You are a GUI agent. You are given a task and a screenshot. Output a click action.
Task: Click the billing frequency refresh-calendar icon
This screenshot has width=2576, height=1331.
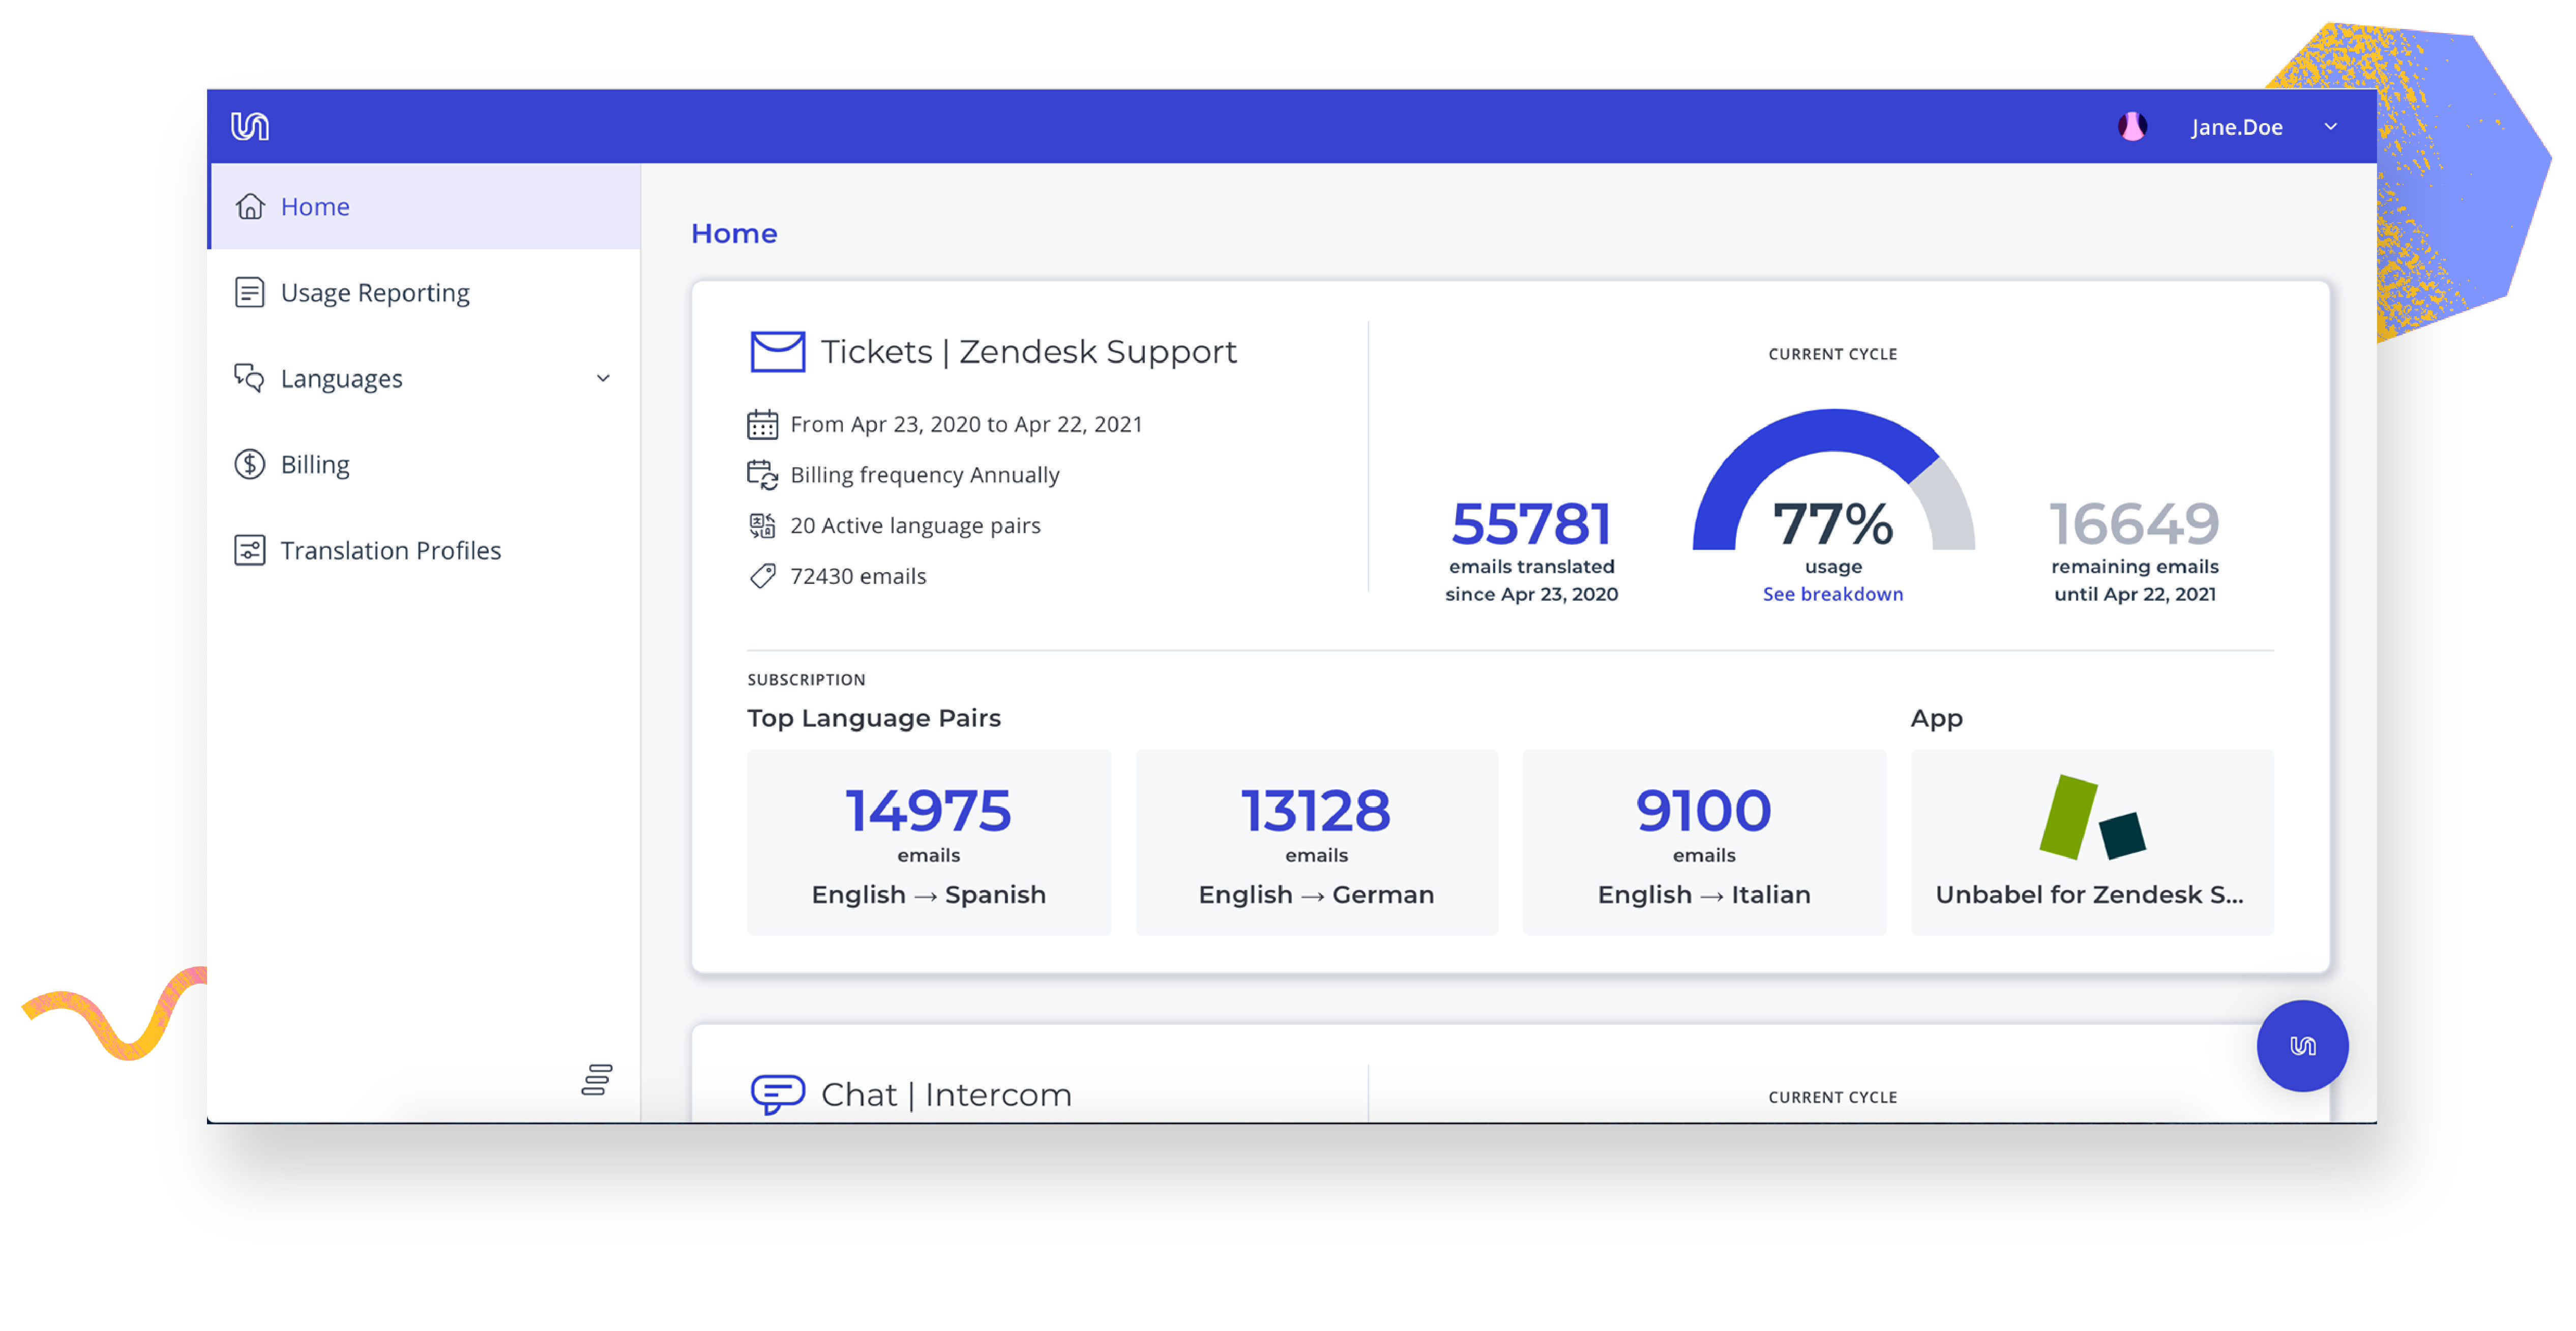pyautogui.click(x=762, y=475)
